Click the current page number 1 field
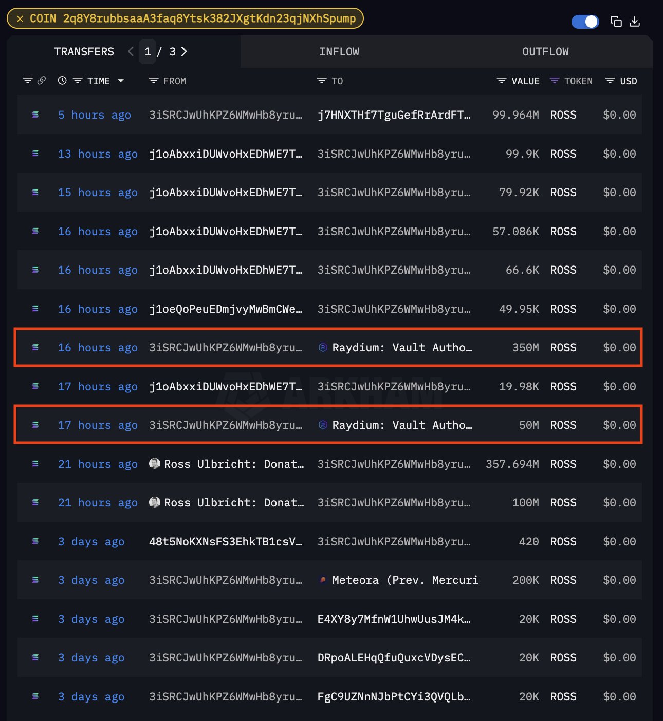Screen dimensions: 663x721 tap(148, 51)
